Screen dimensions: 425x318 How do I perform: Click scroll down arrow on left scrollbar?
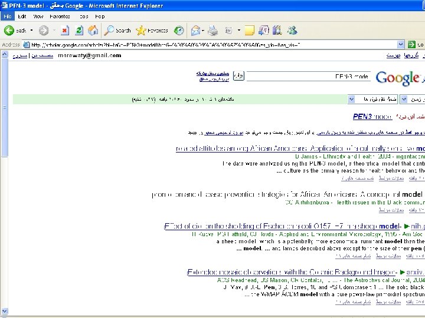[4, 311]
